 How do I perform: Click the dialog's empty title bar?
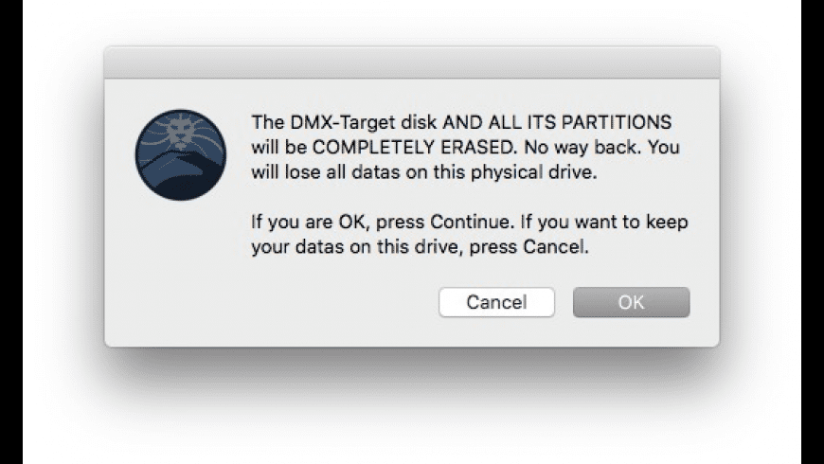pos(411,62)
